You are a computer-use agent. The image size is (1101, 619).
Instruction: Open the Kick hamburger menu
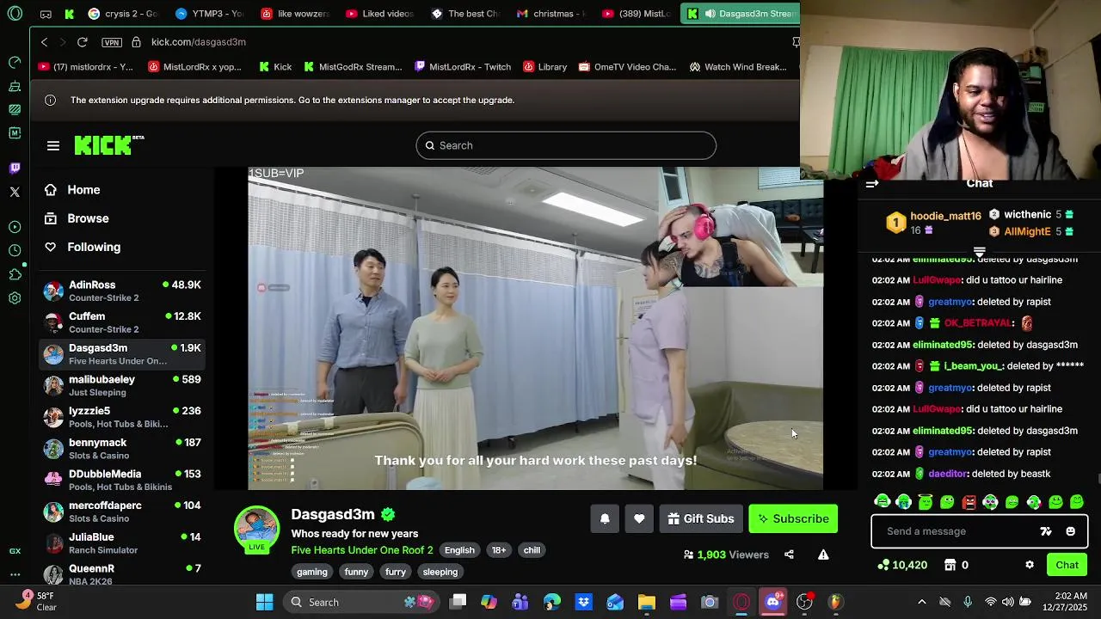pyautogui.click(x=53, y=146)
